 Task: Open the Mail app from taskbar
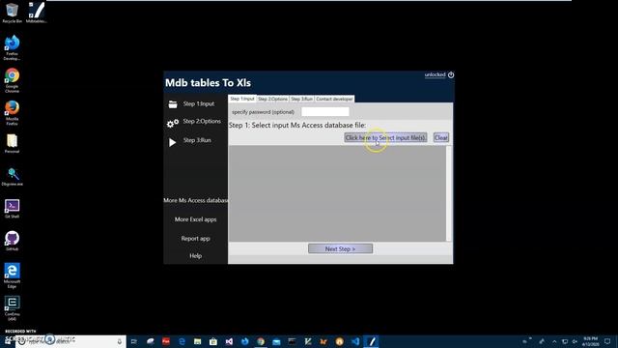coord(276,341)
